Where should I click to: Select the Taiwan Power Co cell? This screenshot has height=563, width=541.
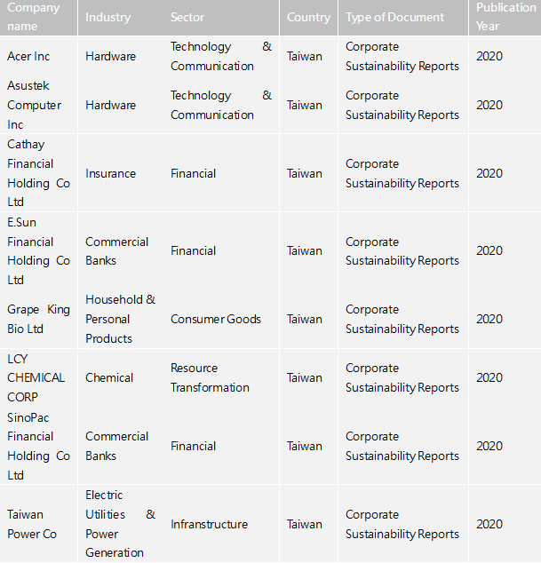tap(32, 524)
